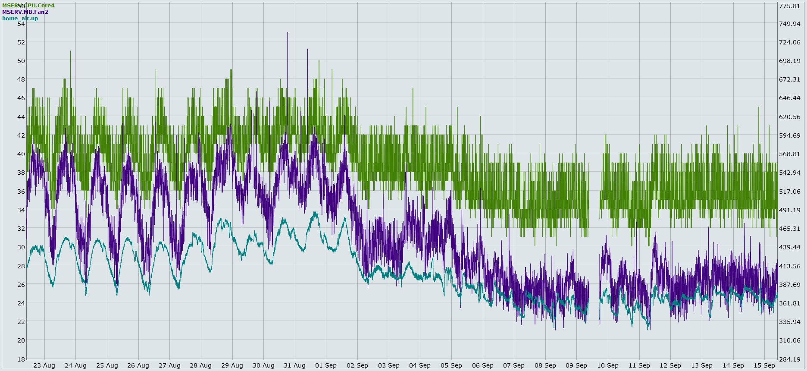This screenshot has width=807, height=371.
Task: Select the 542.94 right axis value
Action: 790,173
